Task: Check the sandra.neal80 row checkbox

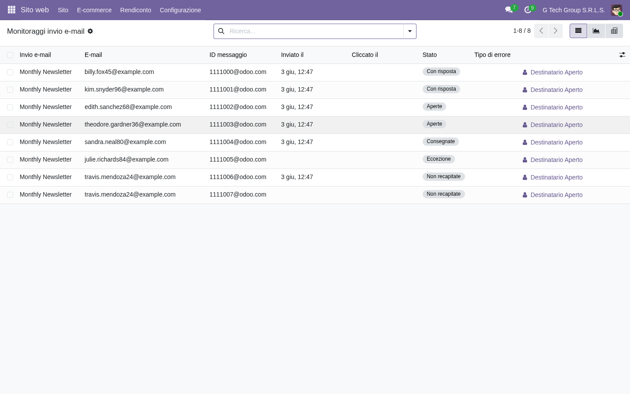Action: 10,142
